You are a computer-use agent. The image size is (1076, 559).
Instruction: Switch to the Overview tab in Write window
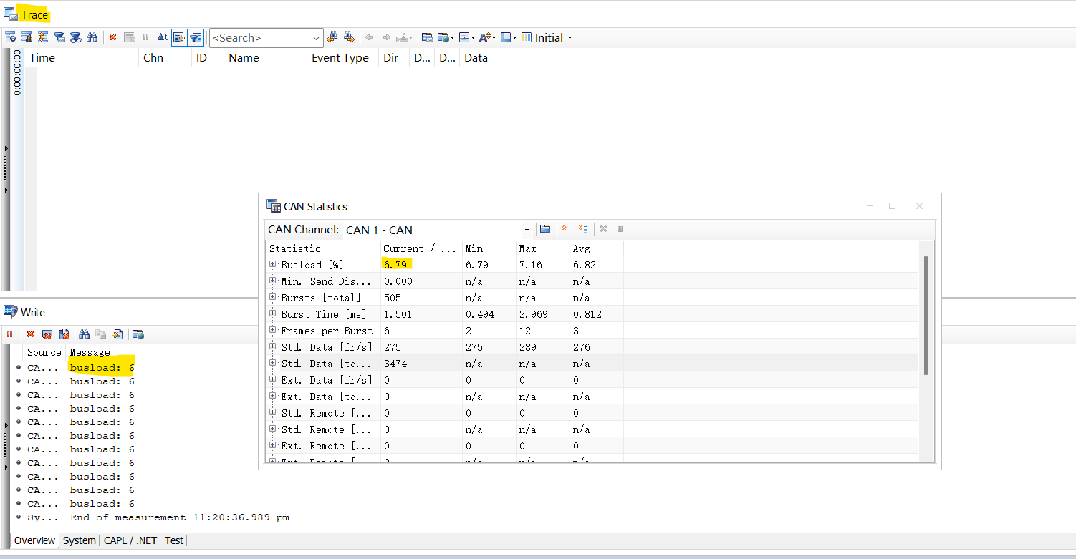click(34, 540)
